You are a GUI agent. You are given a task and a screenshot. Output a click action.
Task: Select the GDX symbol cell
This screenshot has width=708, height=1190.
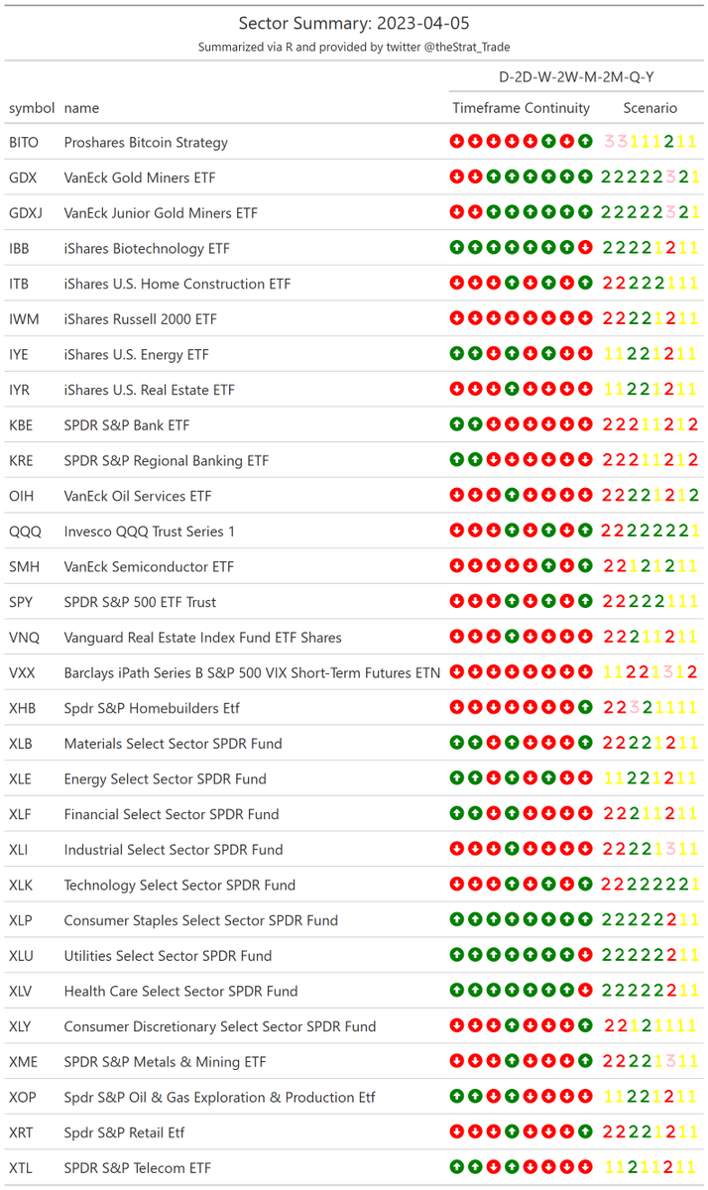(22, 178)
